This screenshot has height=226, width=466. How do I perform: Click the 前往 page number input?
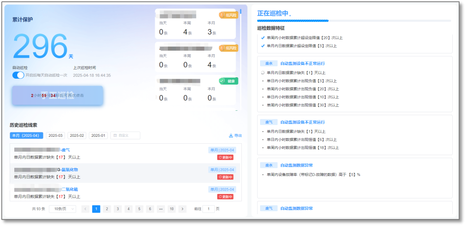click(209, 209)
